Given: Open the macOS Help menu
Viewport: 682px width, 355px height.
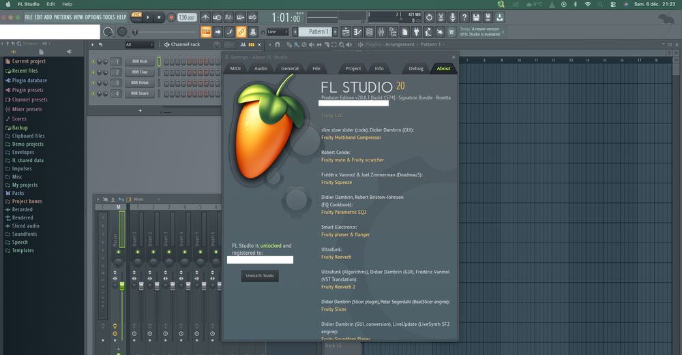Looking at the screenshot, I should [67, 4].
